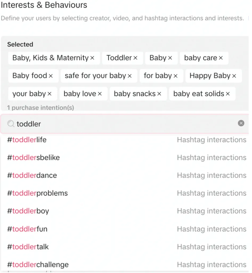Viewport: 252px width, 273px height.
Task: Remove safe for your baby tag
Action: click(x=130, y=76)
